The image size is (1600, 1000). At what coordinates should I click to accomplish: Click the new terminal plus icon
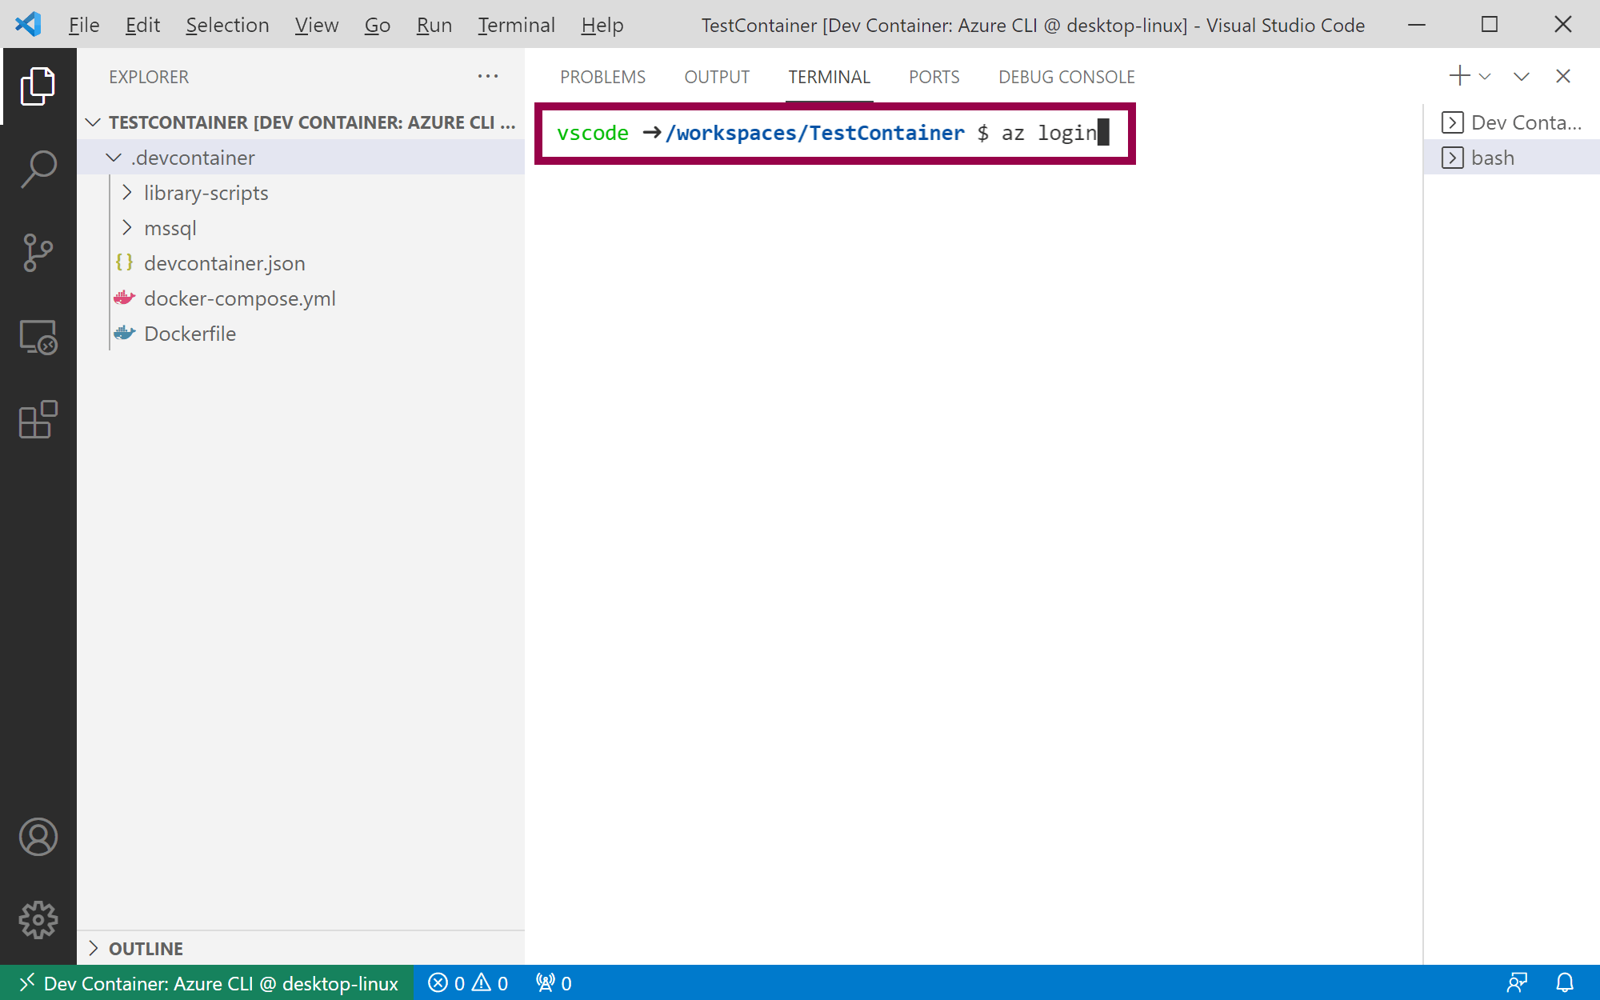click(1459, 76)
